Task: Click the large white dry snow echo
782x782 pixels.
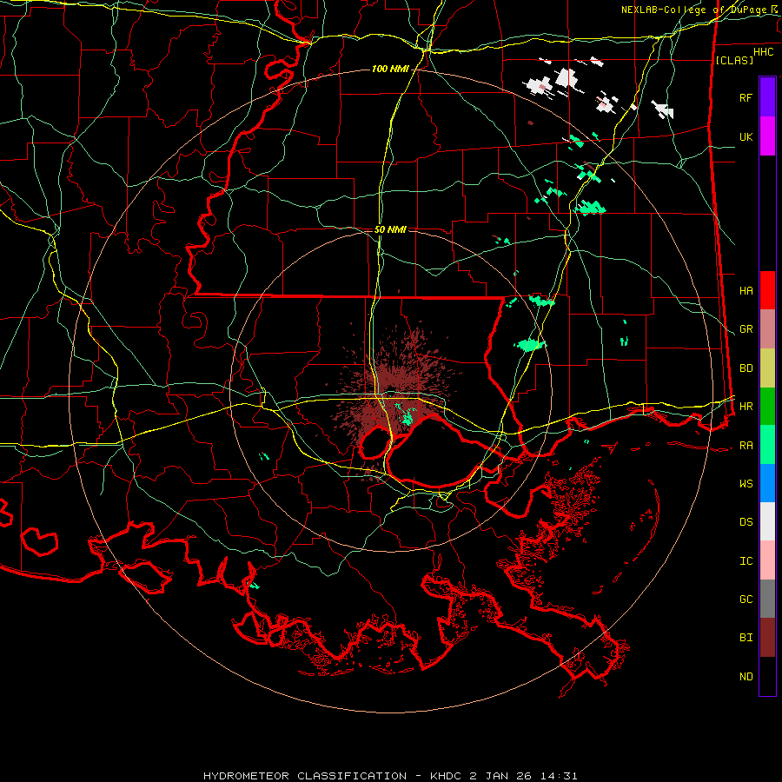Action: [566, 78]
